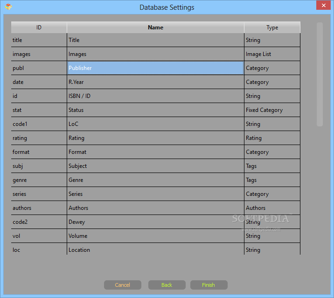Click 'Image List' type cell

click(272, 54)
